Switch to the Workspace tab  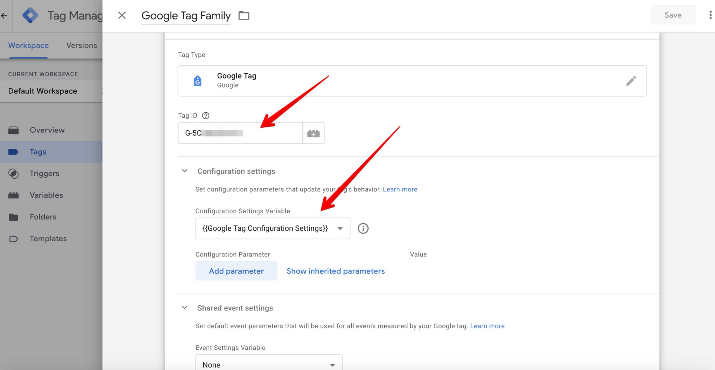[28, 45]
